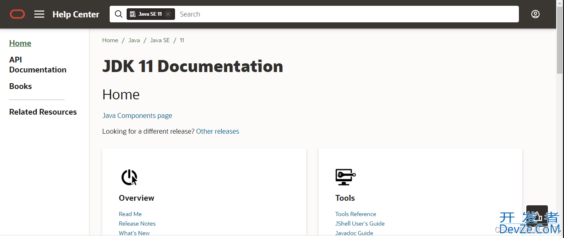Open JShell User's Guide link
The width and height of the screenshot is (564, 238).
click(360, 224)
